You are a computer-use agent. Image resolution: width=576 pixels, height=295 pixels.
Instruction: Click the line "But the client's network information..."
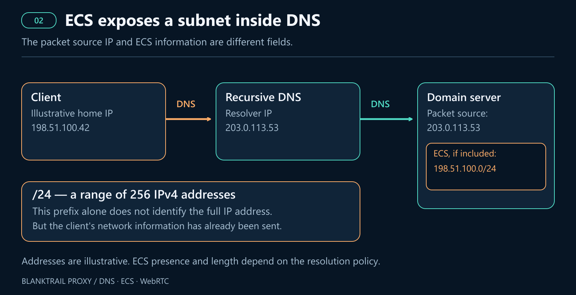point(157,226)
